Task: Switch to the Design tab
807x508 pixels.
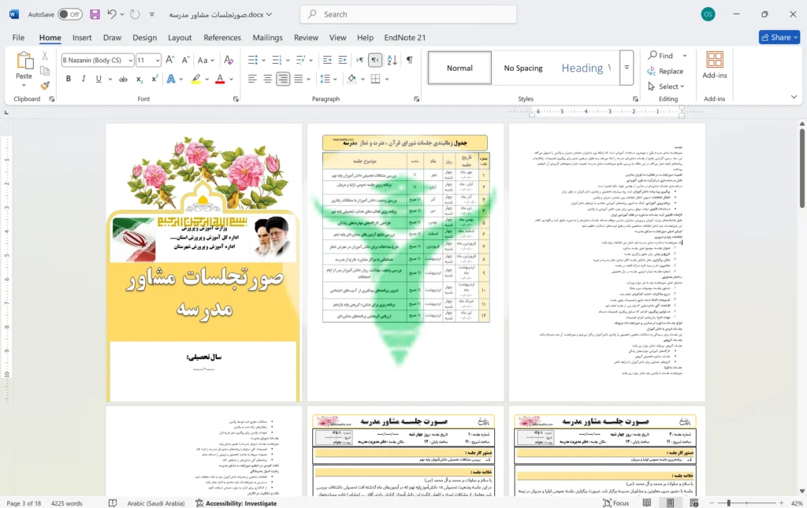Action: 145,38
